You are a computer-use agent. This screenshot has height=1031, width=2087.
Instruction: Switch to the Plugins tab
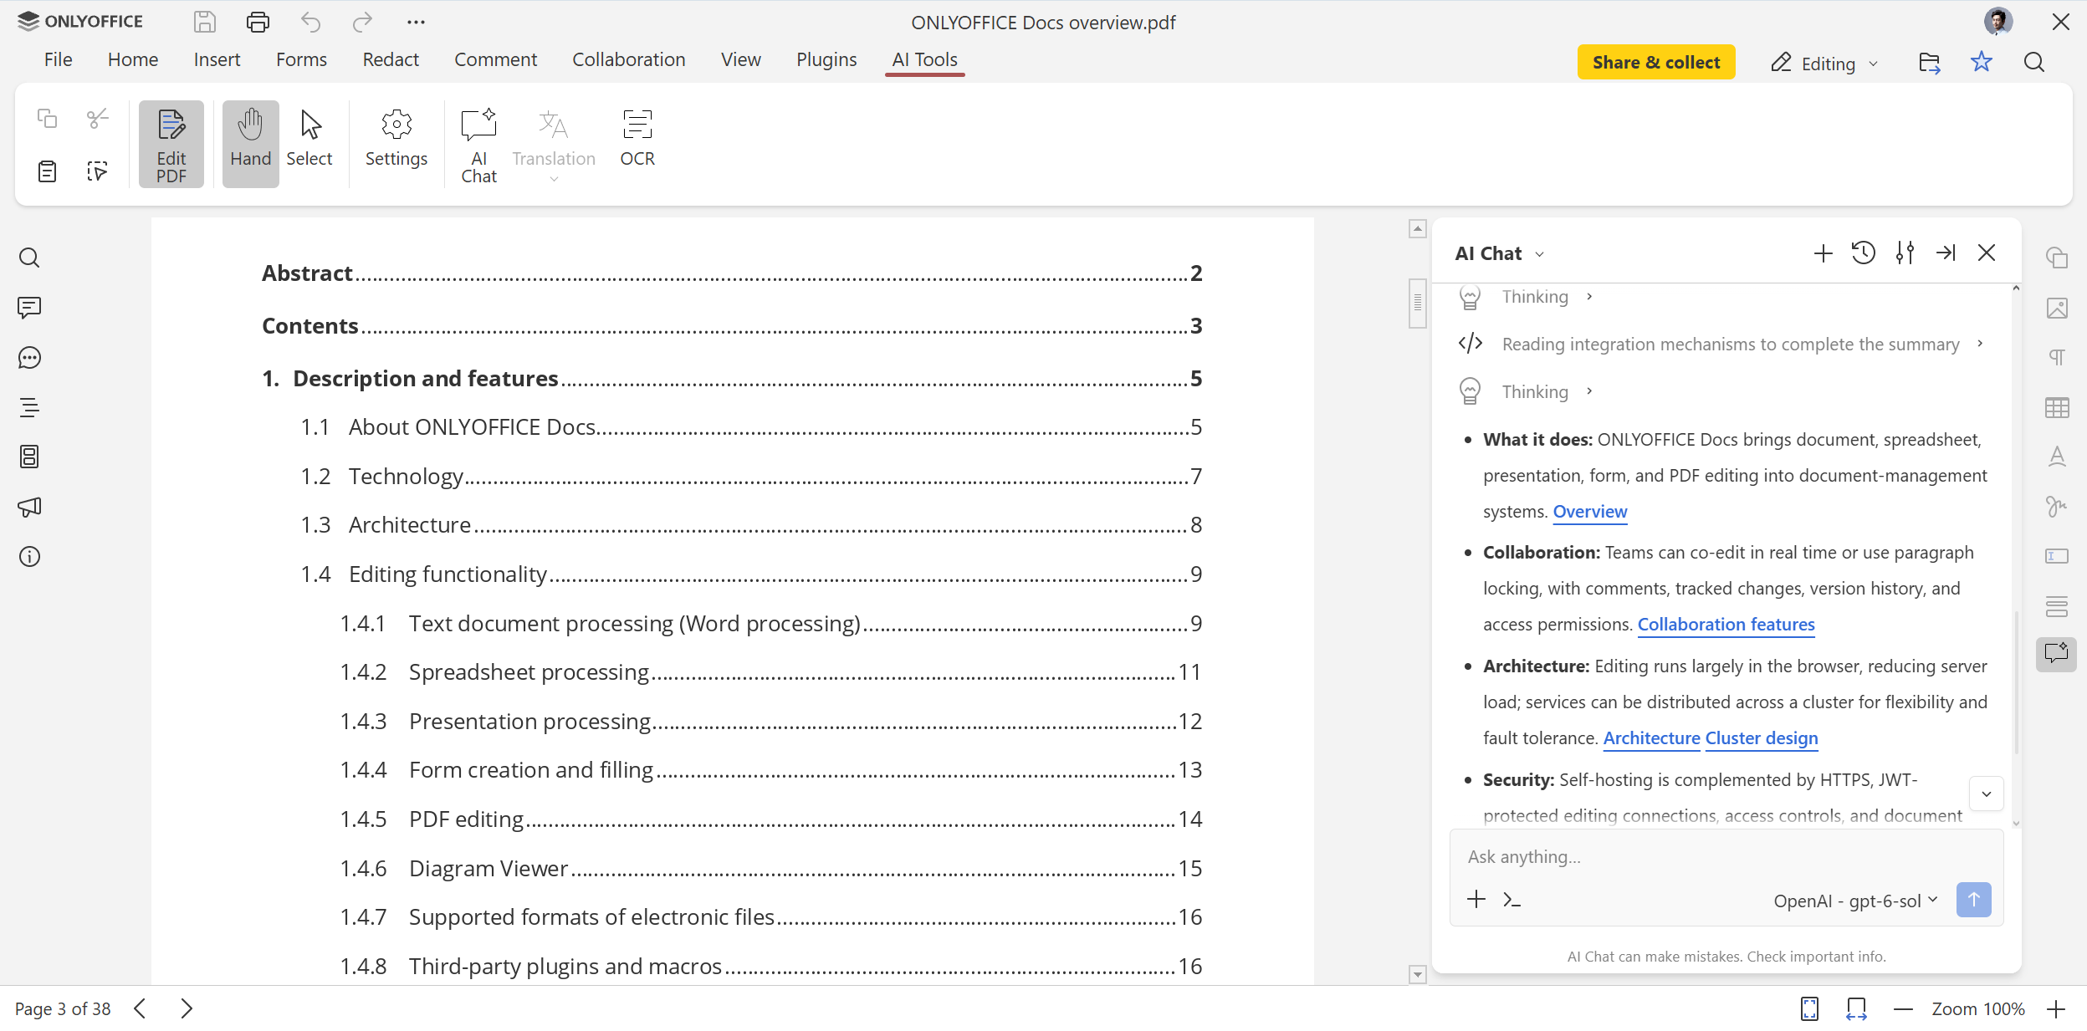(826, 59)
